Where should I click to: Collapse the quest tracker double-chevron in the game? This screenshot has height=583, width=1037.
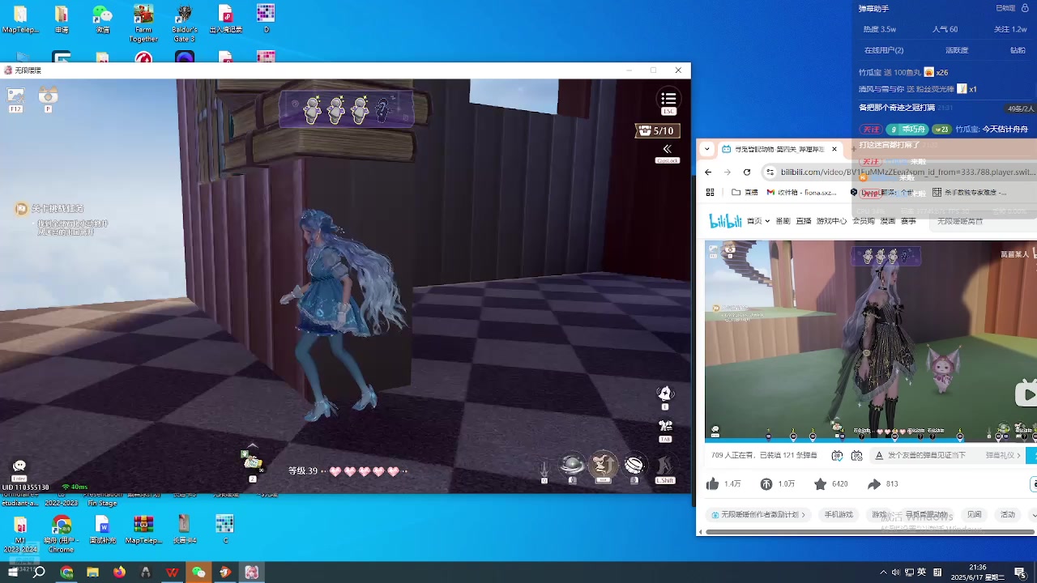click(667, 149)
